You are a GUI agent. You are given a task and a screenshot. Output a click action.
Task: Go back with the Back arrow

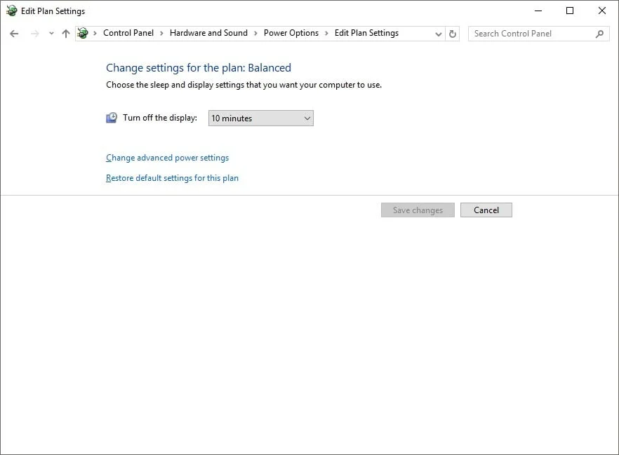[14, 34]
